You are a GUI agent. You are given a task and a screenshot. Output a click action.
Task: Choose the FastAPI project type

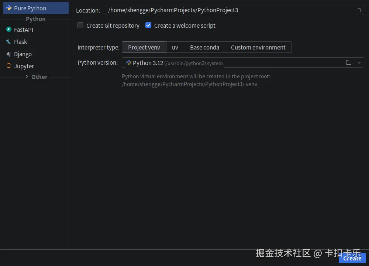(x=36, y=30)
